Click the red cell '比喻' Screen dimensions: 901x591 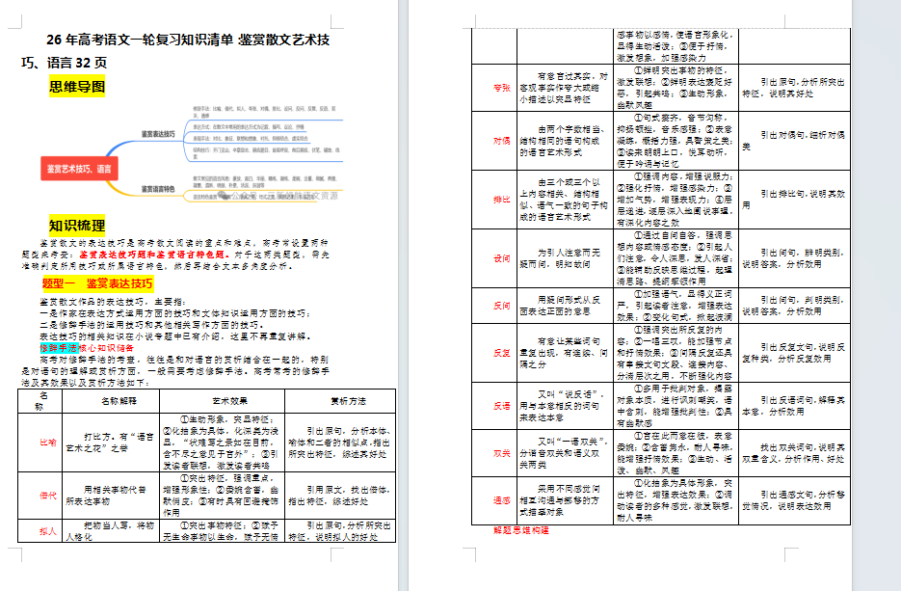[x=47, y=443]
